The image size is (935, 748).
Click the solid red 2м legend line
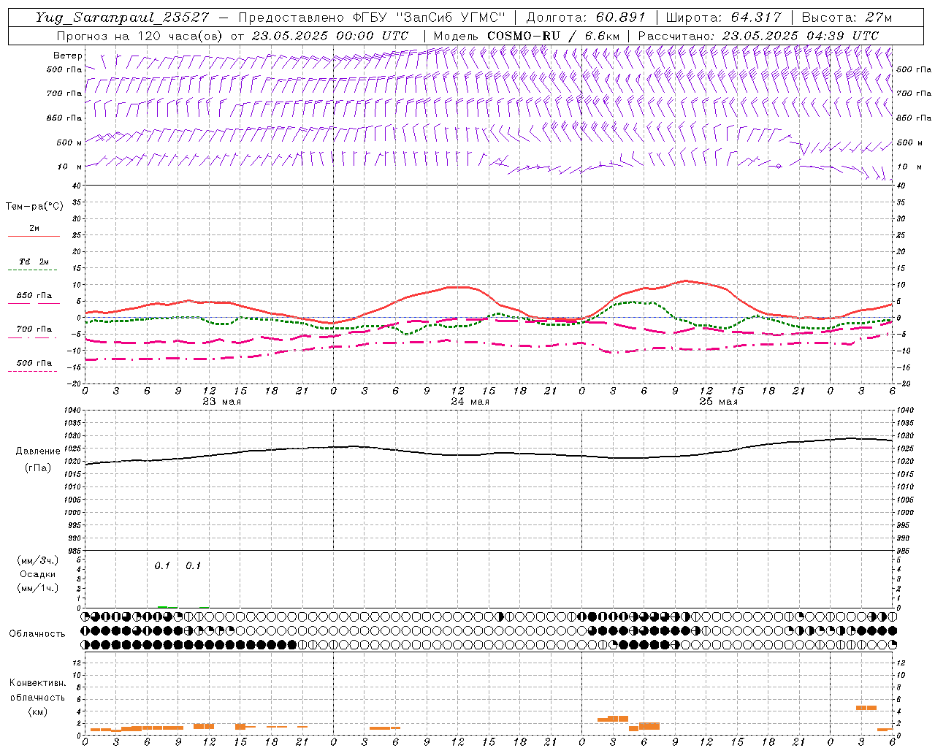point(34,236)
